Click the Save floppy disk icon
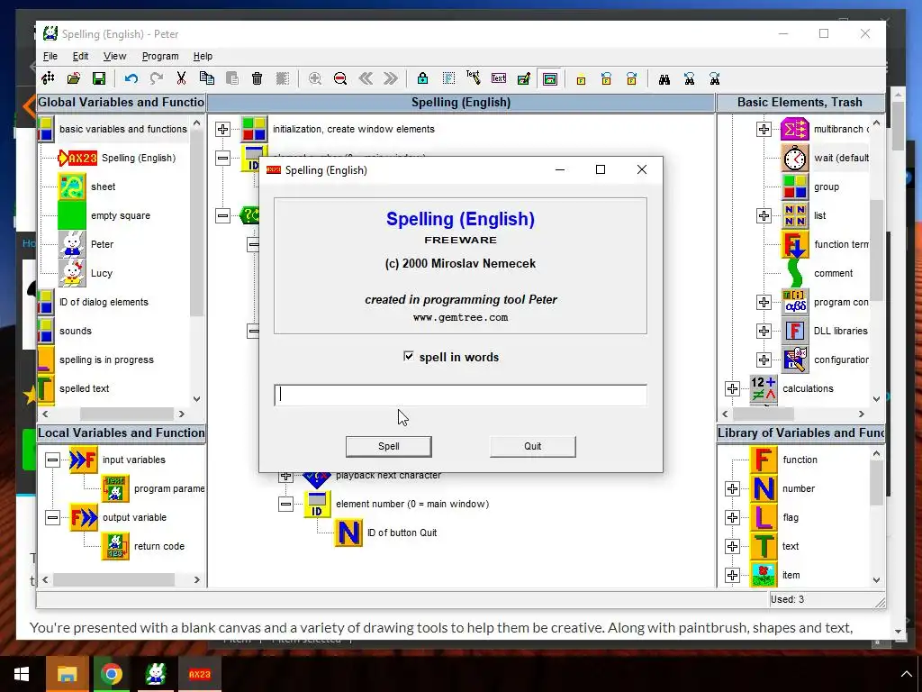Screen dimensions: 922x692 coord(99,78)
